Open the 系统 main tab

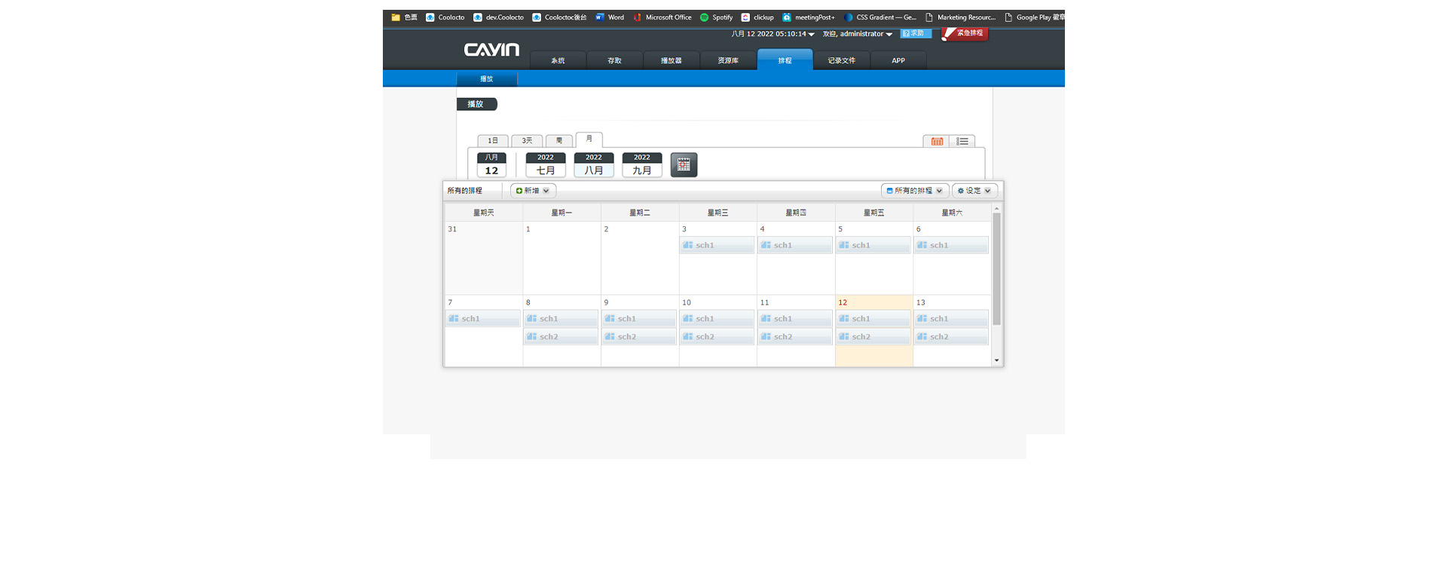pyautogui.click(x=558, y=60)
